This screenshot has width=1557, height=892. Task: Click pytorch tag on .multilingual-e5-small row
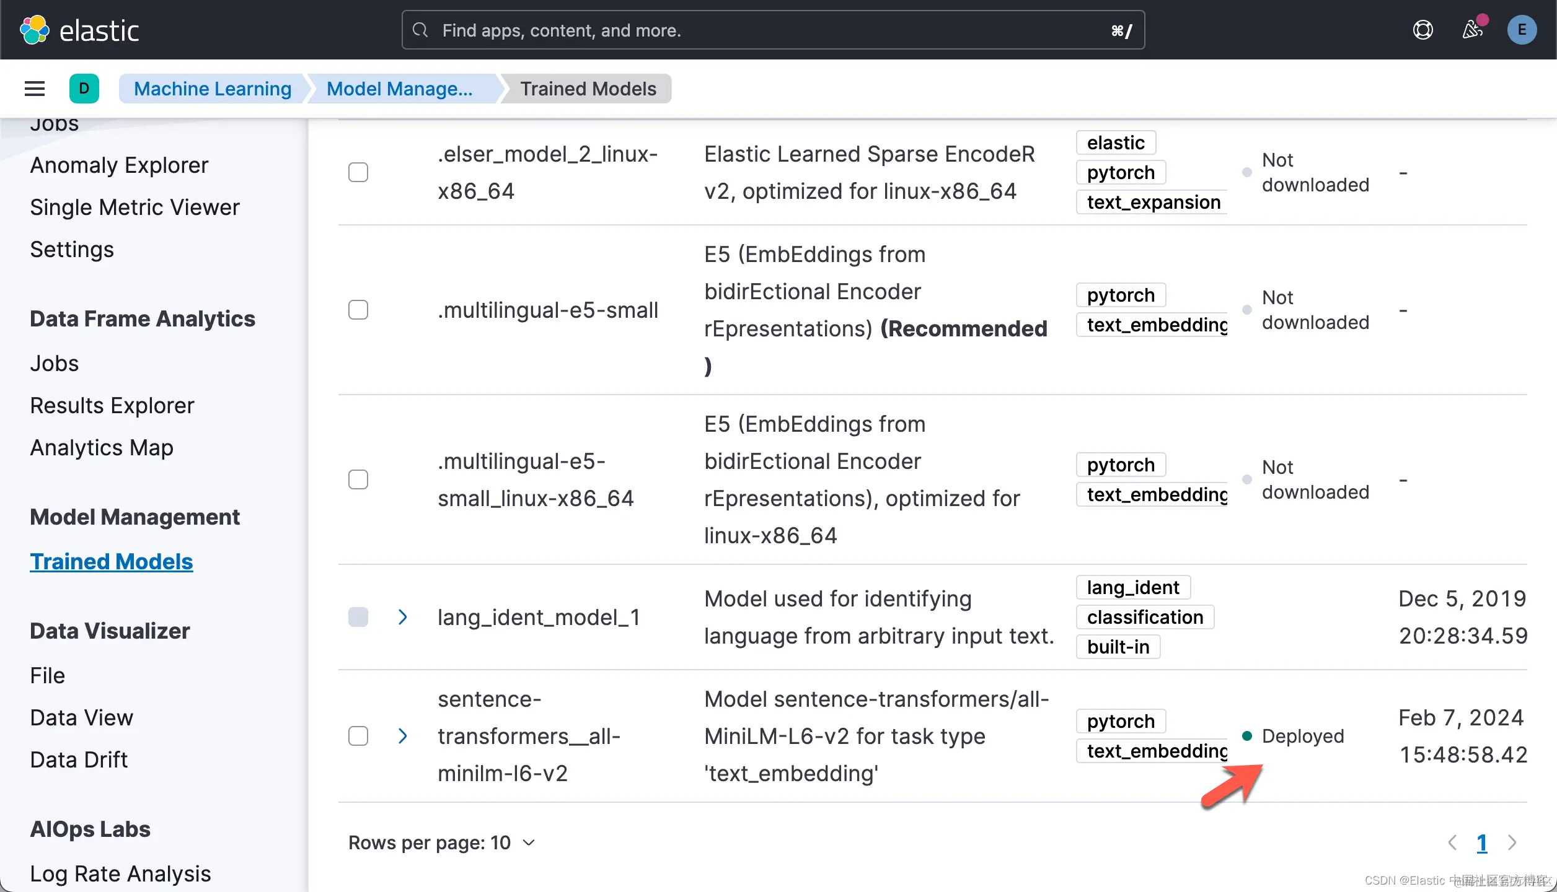(1121, 295)
